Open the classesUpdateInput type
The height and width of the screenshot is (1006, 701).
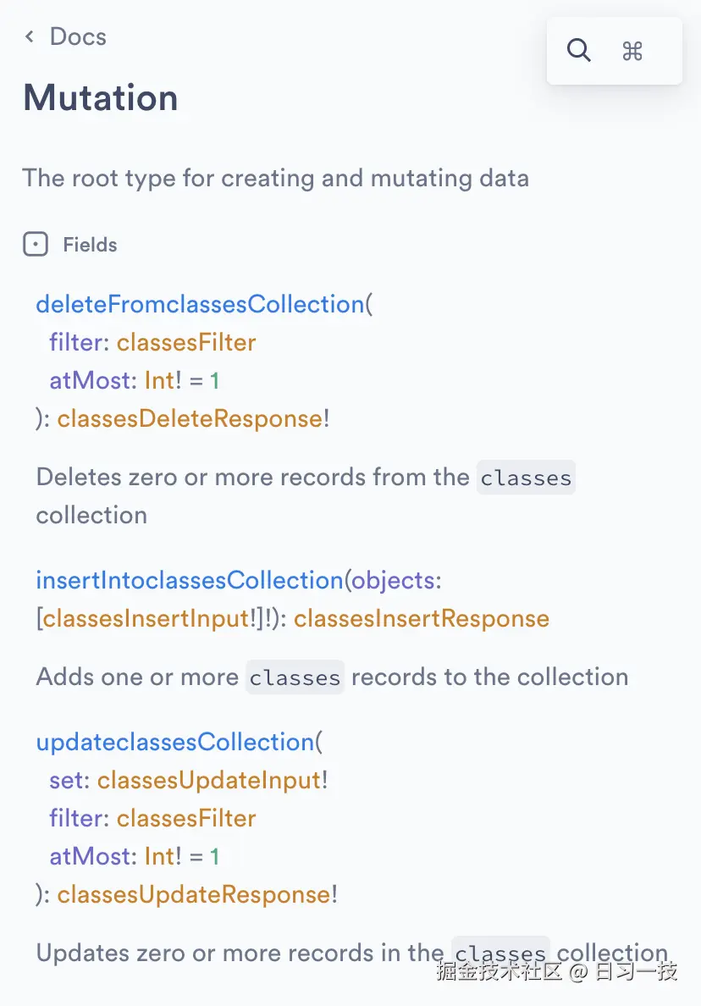coord(209,780)
